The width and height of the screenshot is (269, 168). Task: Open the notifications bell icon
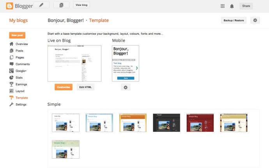[x=232, y=6]
